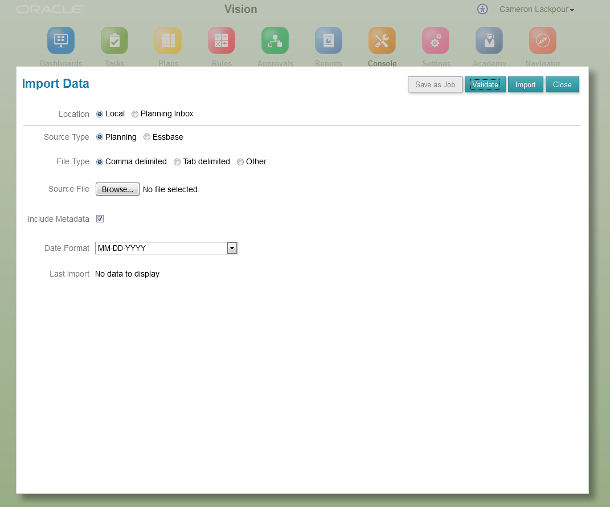Open the Reports icon
This screenshot has width=610, height=507.
pyautogui.click(x=329, y=40)
